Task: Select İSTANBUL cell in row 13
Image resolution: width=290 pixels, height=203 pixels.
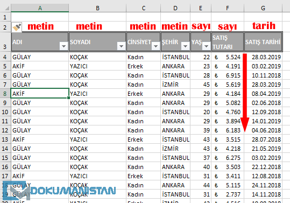Action: tap(175, 139)
